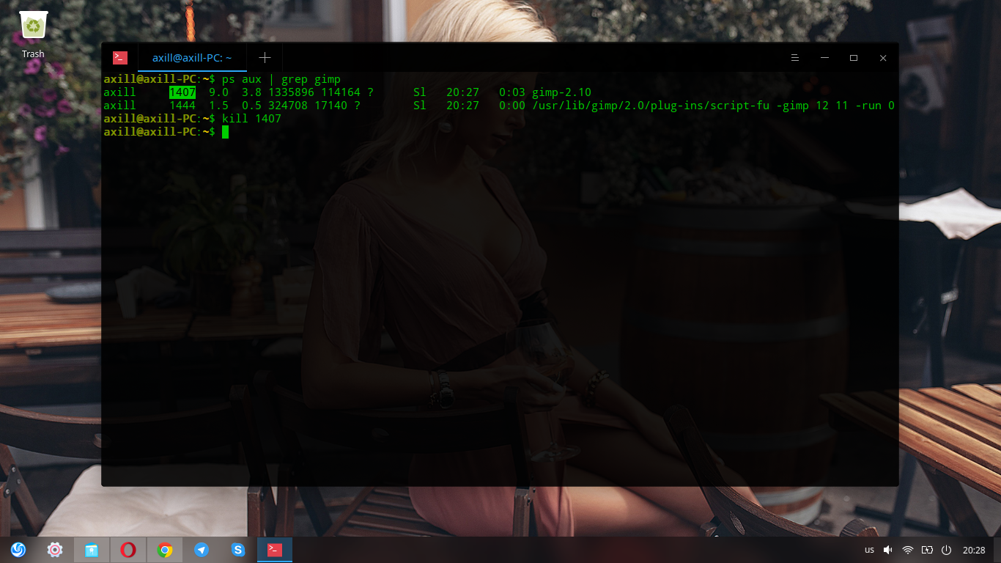This screenshot has height=563, width=1001.
Task: Open Skype from the dock
Action: 238,549
